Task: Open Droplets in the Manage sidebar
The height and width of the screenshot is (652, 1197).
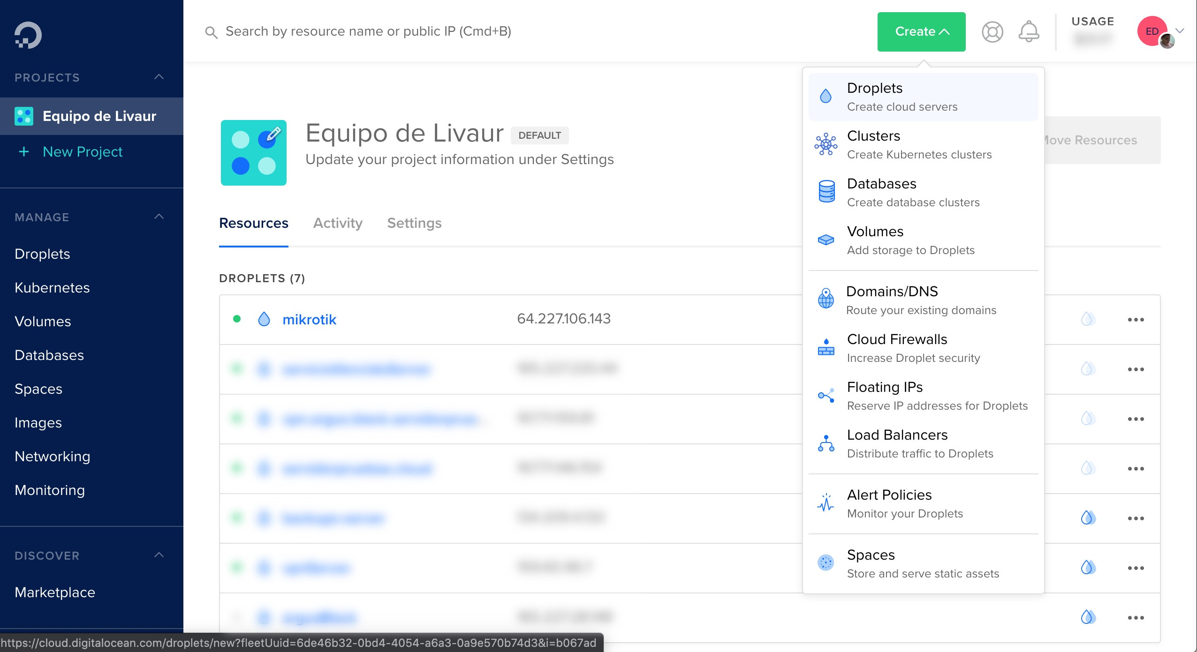Action: pyautogui.click(x=42, y=254)
